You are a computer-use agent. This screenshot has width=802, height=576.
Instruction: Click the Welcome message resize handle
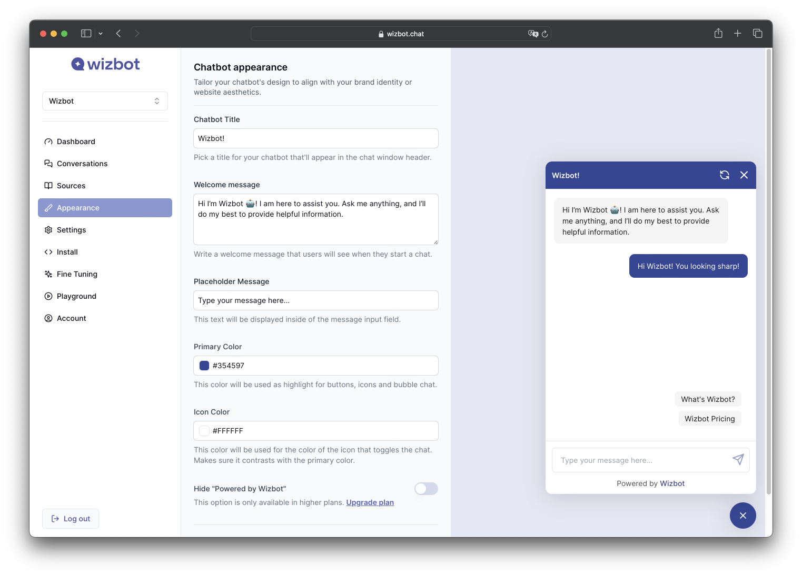[x=435, y=242]
